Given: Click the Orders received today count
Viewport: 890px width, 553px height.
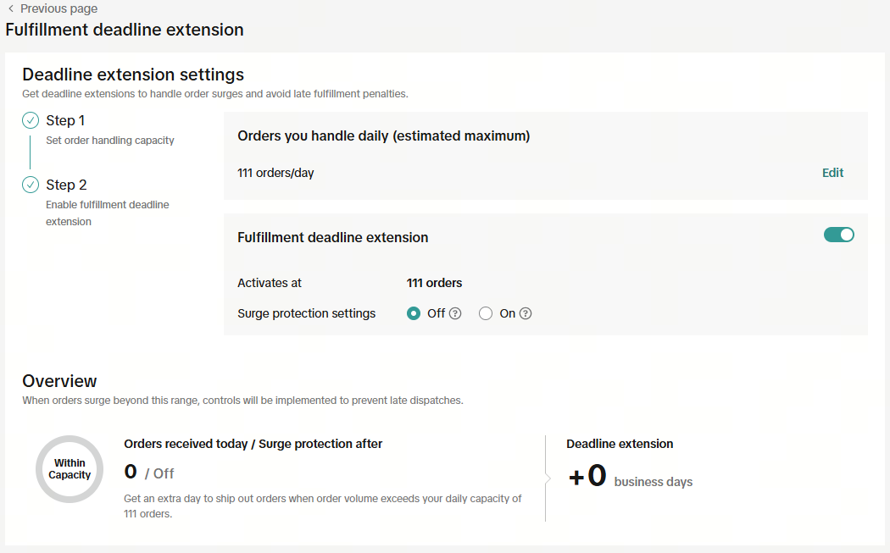Looking at the screenshot, I should click(x=131, y=472).
